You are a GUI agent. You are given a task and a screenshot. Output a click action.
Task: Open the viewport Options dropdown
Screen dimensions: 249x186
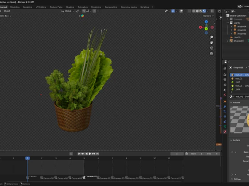pyautogui.click(x=209, y=16)
